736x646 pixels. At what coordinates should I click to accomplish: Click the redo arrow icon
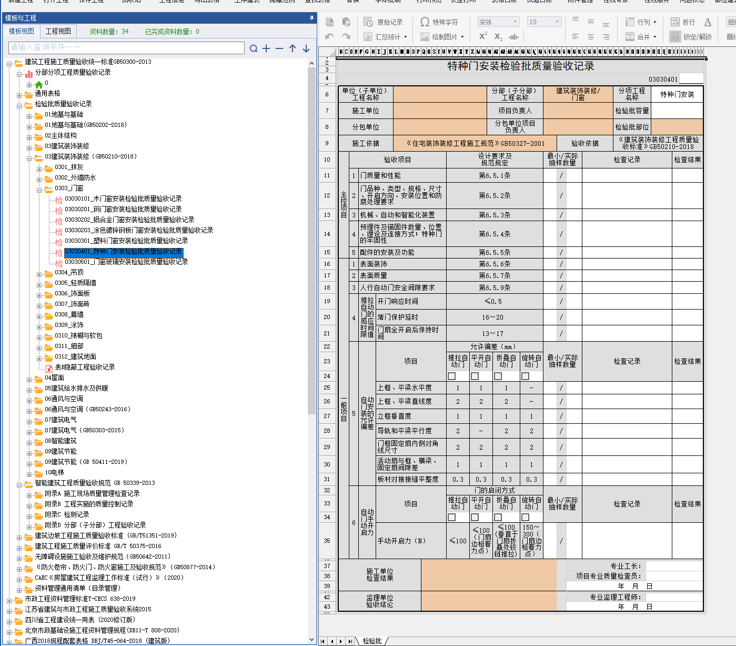346,37
